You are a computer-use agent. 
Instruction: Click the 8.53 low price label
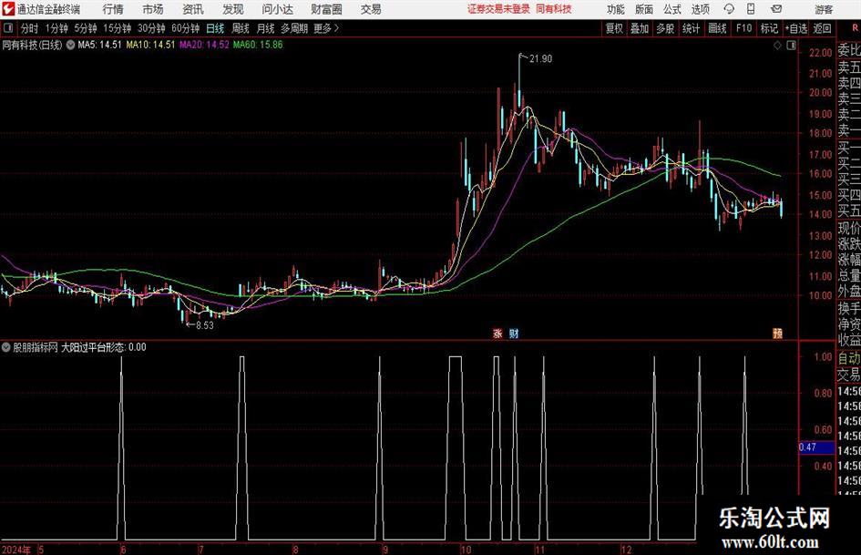pyautogui.click(x=205, y=325)
